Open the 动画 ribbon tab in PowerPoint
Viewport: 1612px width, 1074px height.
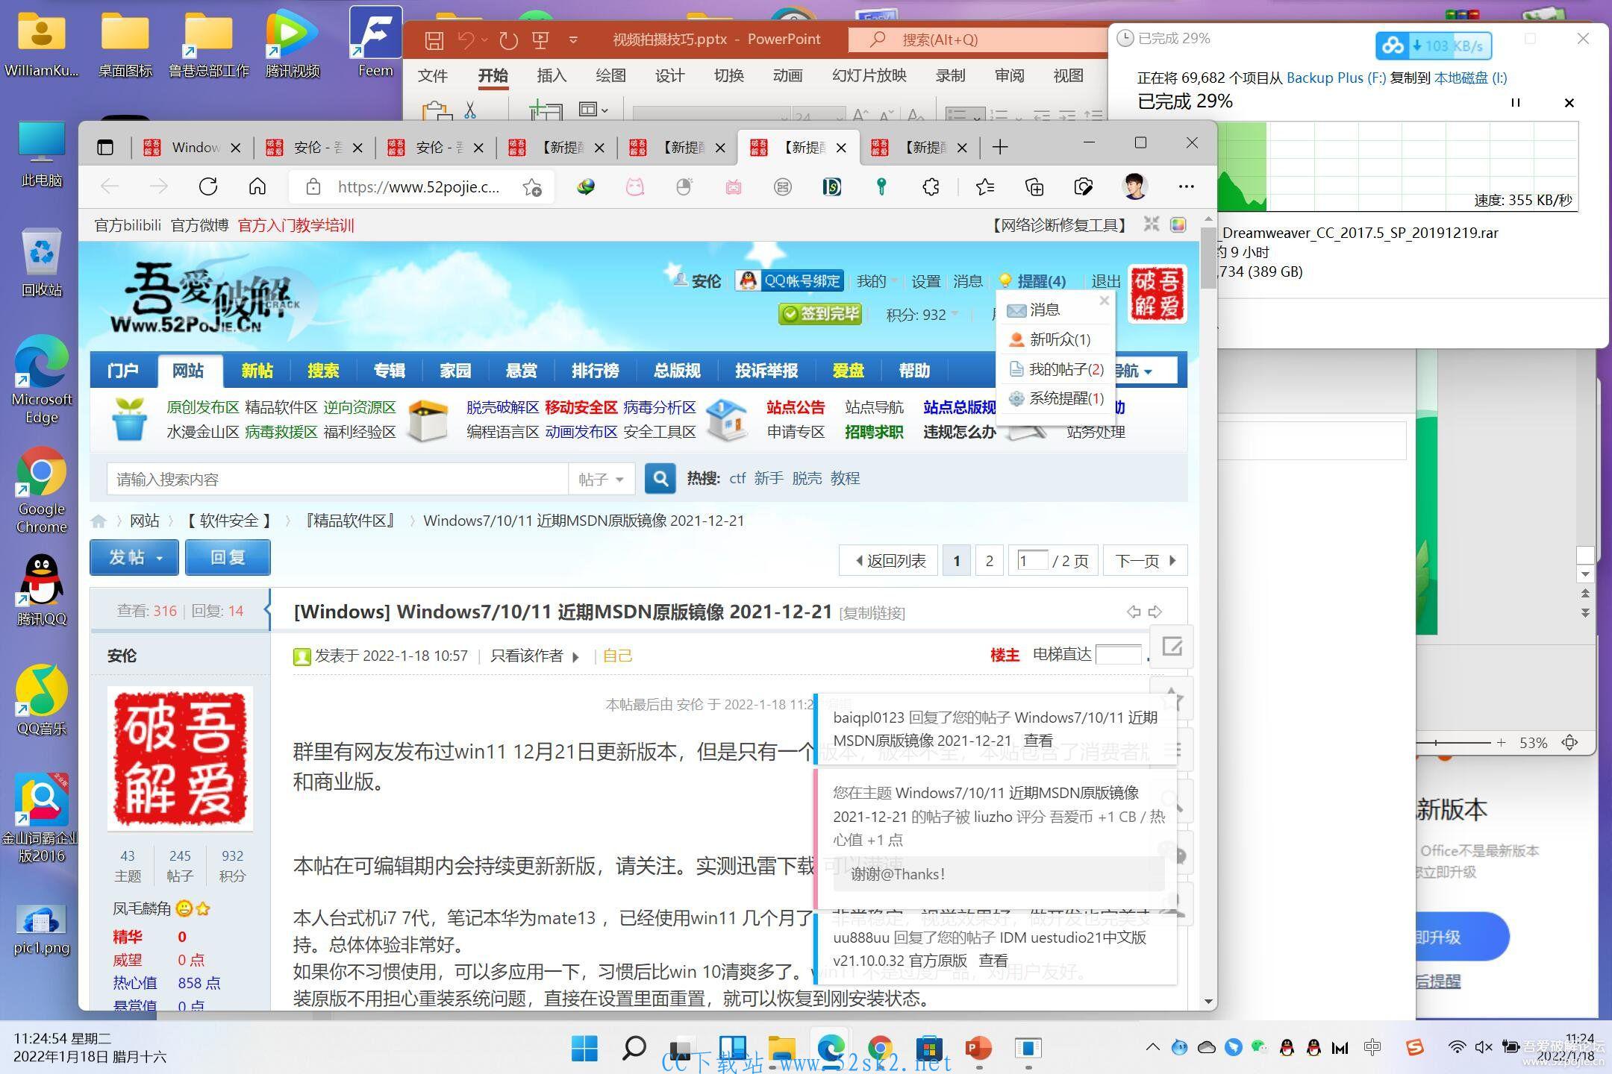coord(787,75)
